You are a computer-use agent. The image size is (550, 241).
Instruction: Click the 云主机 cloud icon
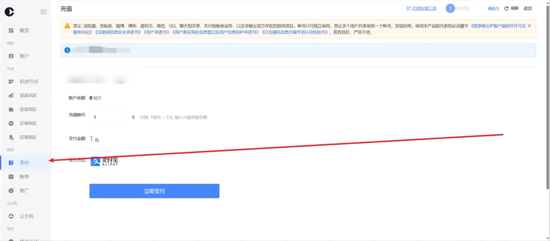tap(11, 216)
